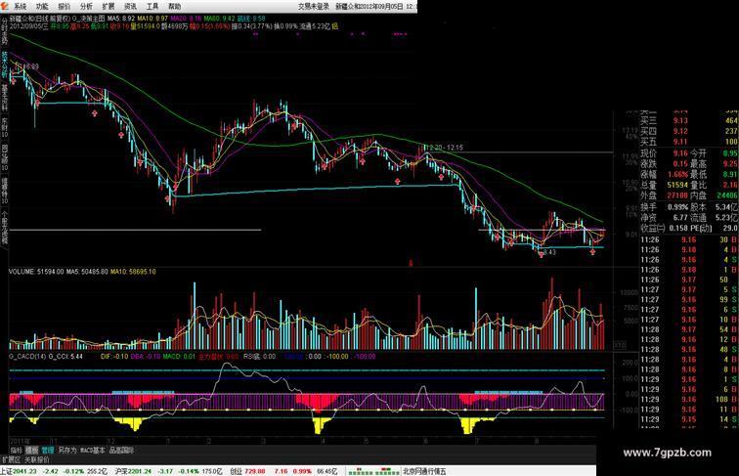Click the 净资 6.77 value
739x476 pixels.
[x=680, y=218]
